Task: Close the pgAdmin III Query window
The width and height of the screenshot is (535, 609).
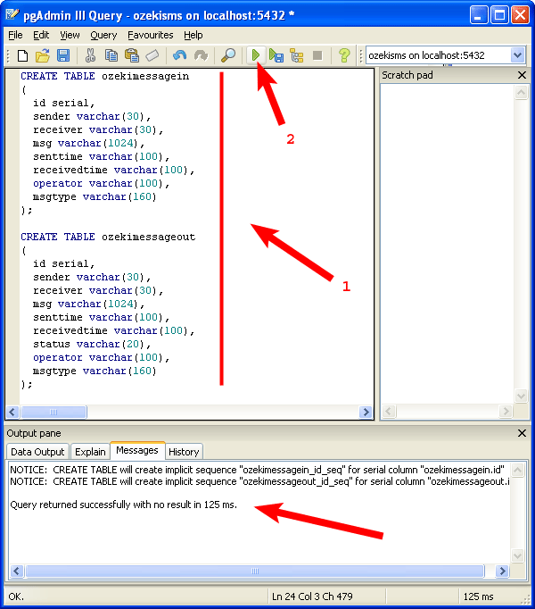Action: [520, 15]
